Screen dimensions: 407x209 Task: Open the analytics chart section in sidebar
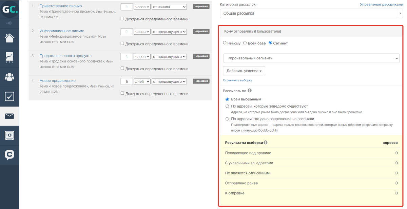(9, 57)
